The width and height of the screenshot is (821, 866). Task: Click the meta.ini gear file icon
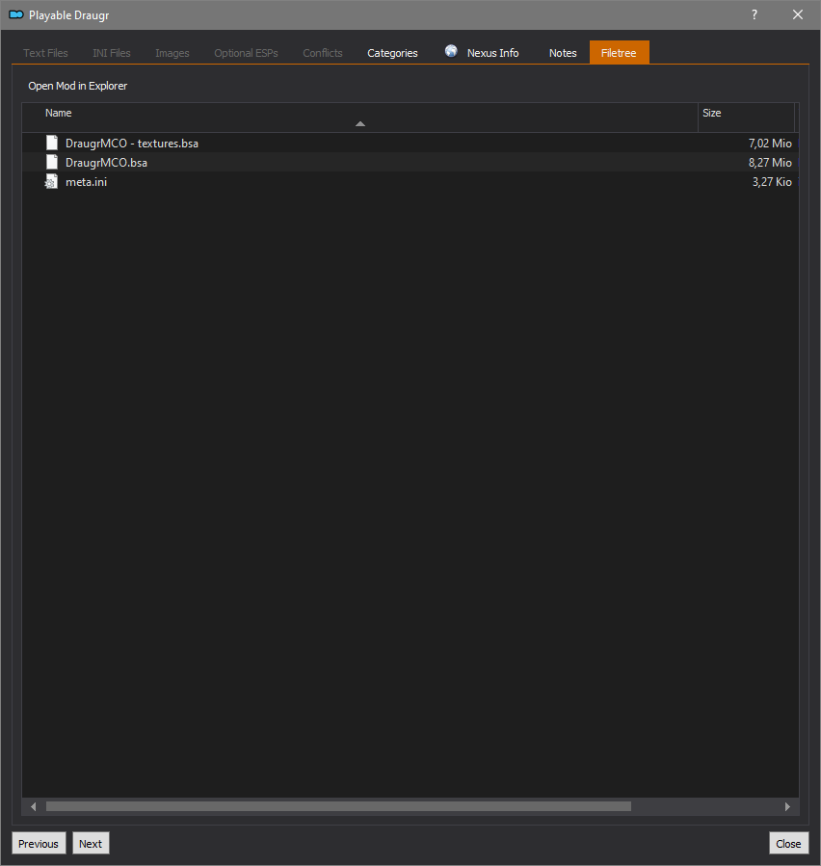coord(51,182)
